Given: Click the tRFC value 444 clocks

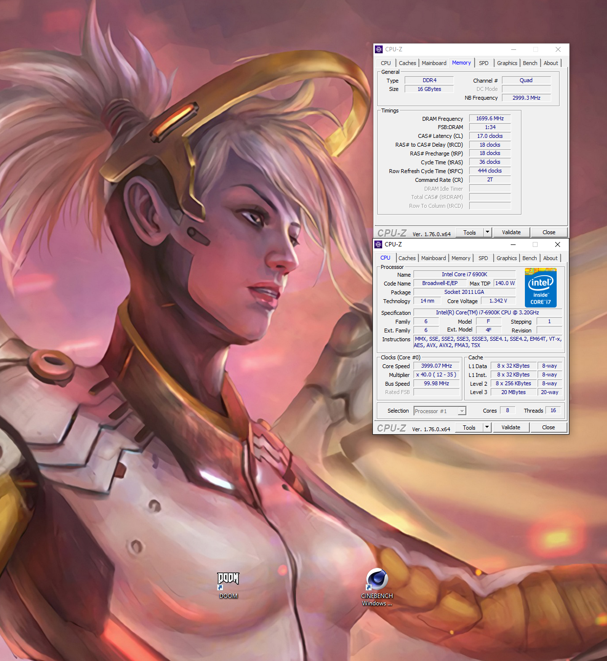Looking at the screenshot, I should coord(490,171).
